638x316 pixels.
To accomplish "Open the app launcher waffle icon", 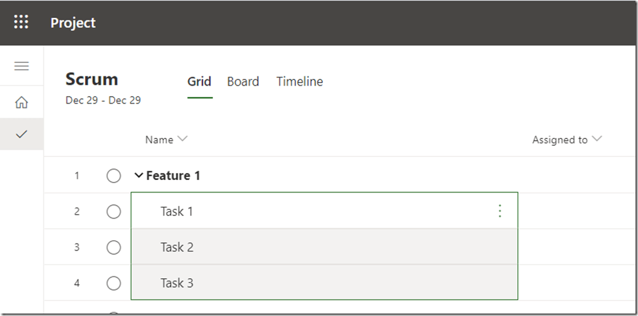I will pyautogui.click(x=21, y=23).
